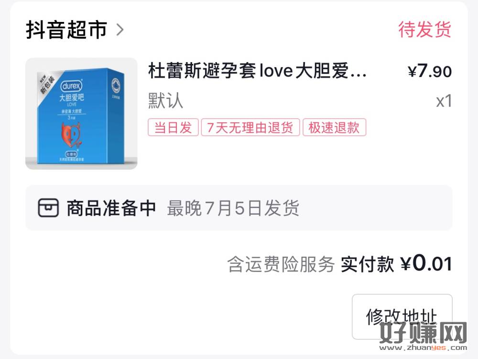Image resolution: width=478 pixels, height=359 pixels.
Task: Tap the 当日发 same-day shipping tag
Action: (173, 127)
